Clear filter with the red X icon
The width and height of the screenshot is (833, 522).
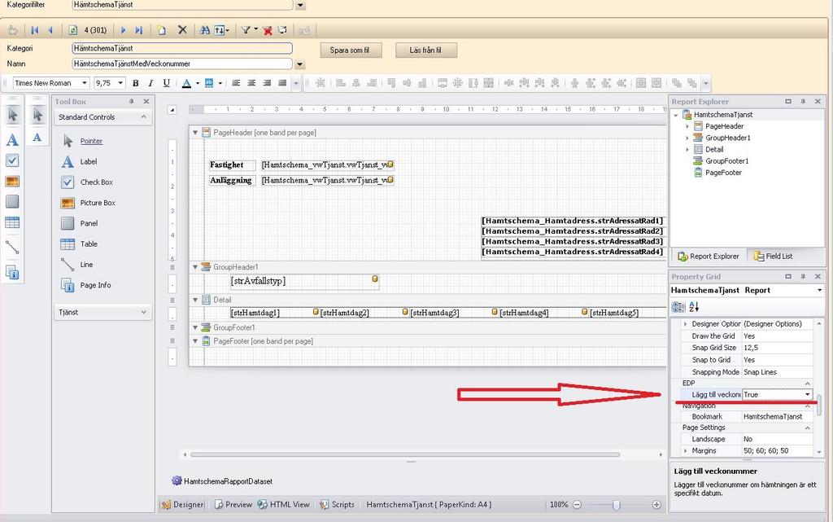(x=268, y=30)
